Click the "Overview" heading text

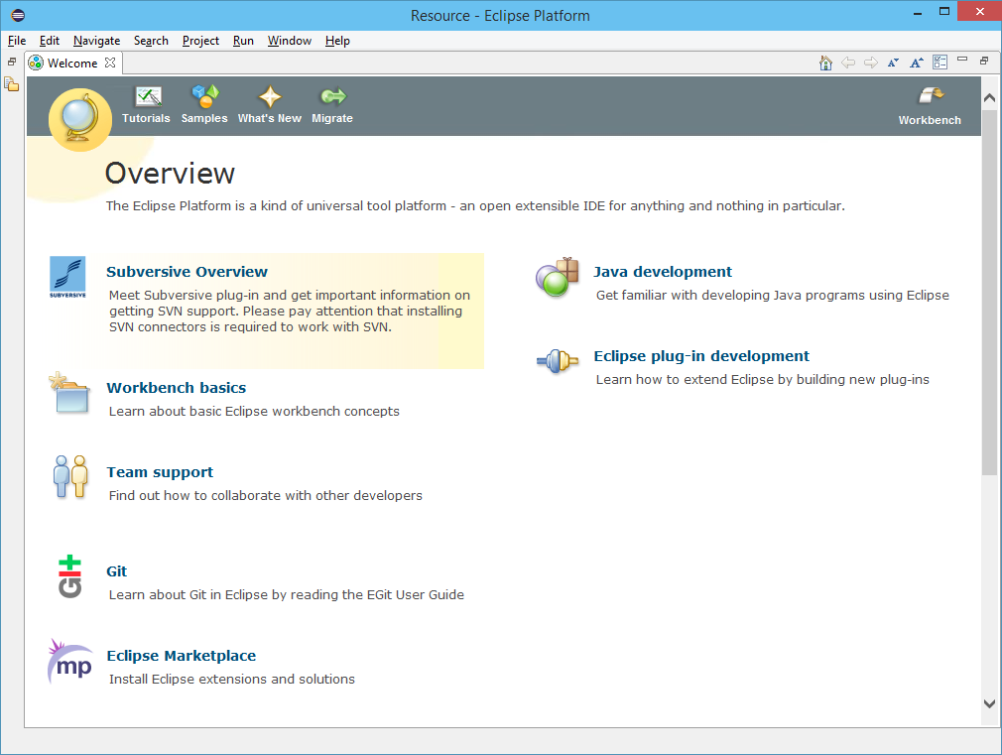[x=170, y=174]
